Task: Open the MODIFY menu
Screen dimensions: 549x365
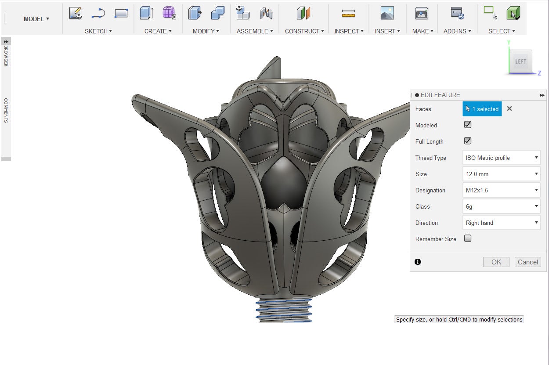Action: [206, 31]
